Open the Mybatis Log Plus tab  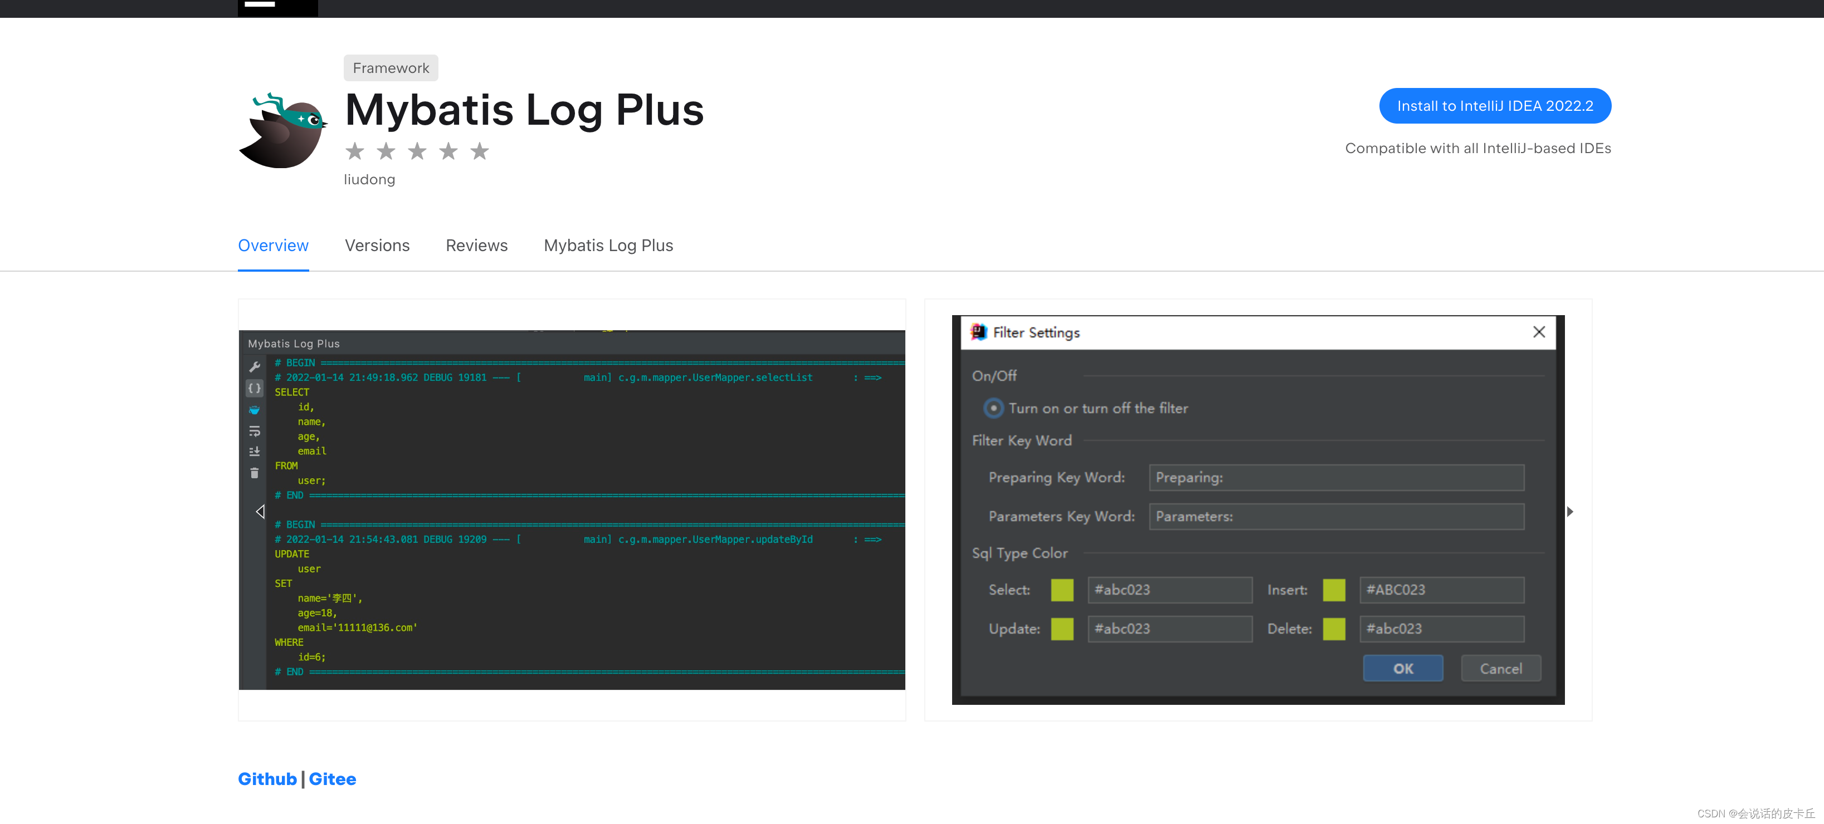click(608, 246)
